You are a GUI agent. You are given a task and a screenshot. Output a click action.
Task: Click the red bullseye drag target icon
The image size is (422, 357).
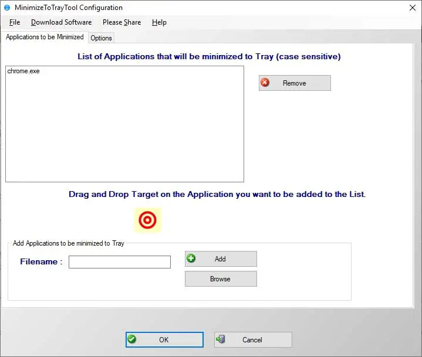(x=147, y=220)
